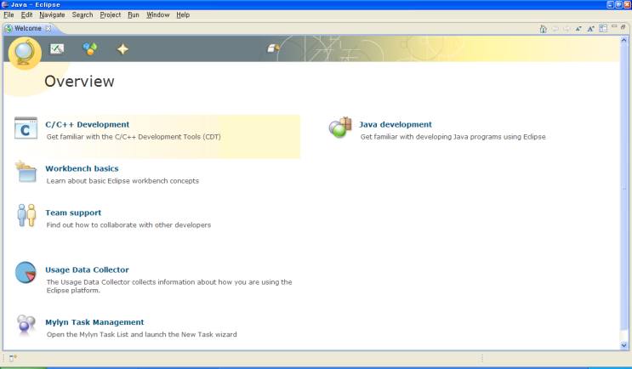Reduce the Welcome page font size
632x369 pixels.
click(x=578, y=29)
